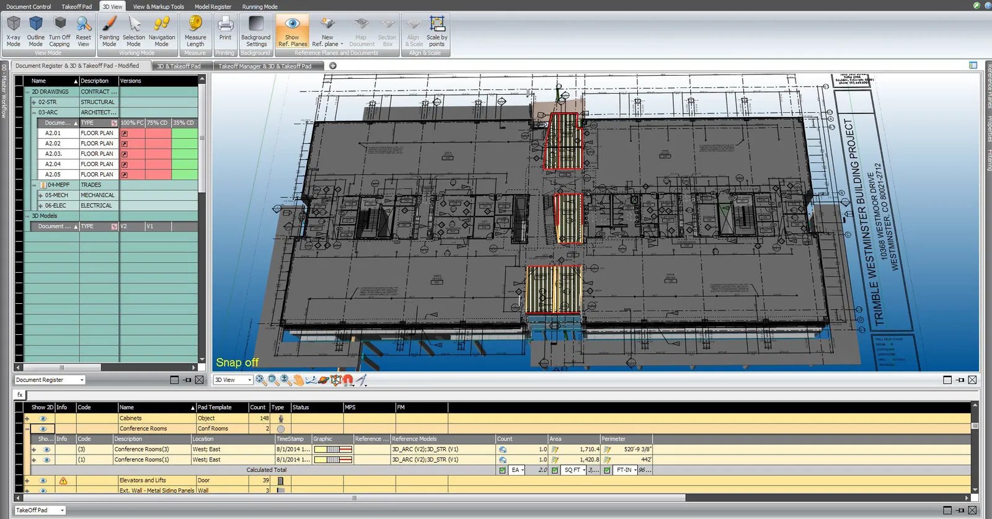
Task: Open SQ FT unit dropdown
Action: pyautogui.click(x=584, y=470)
